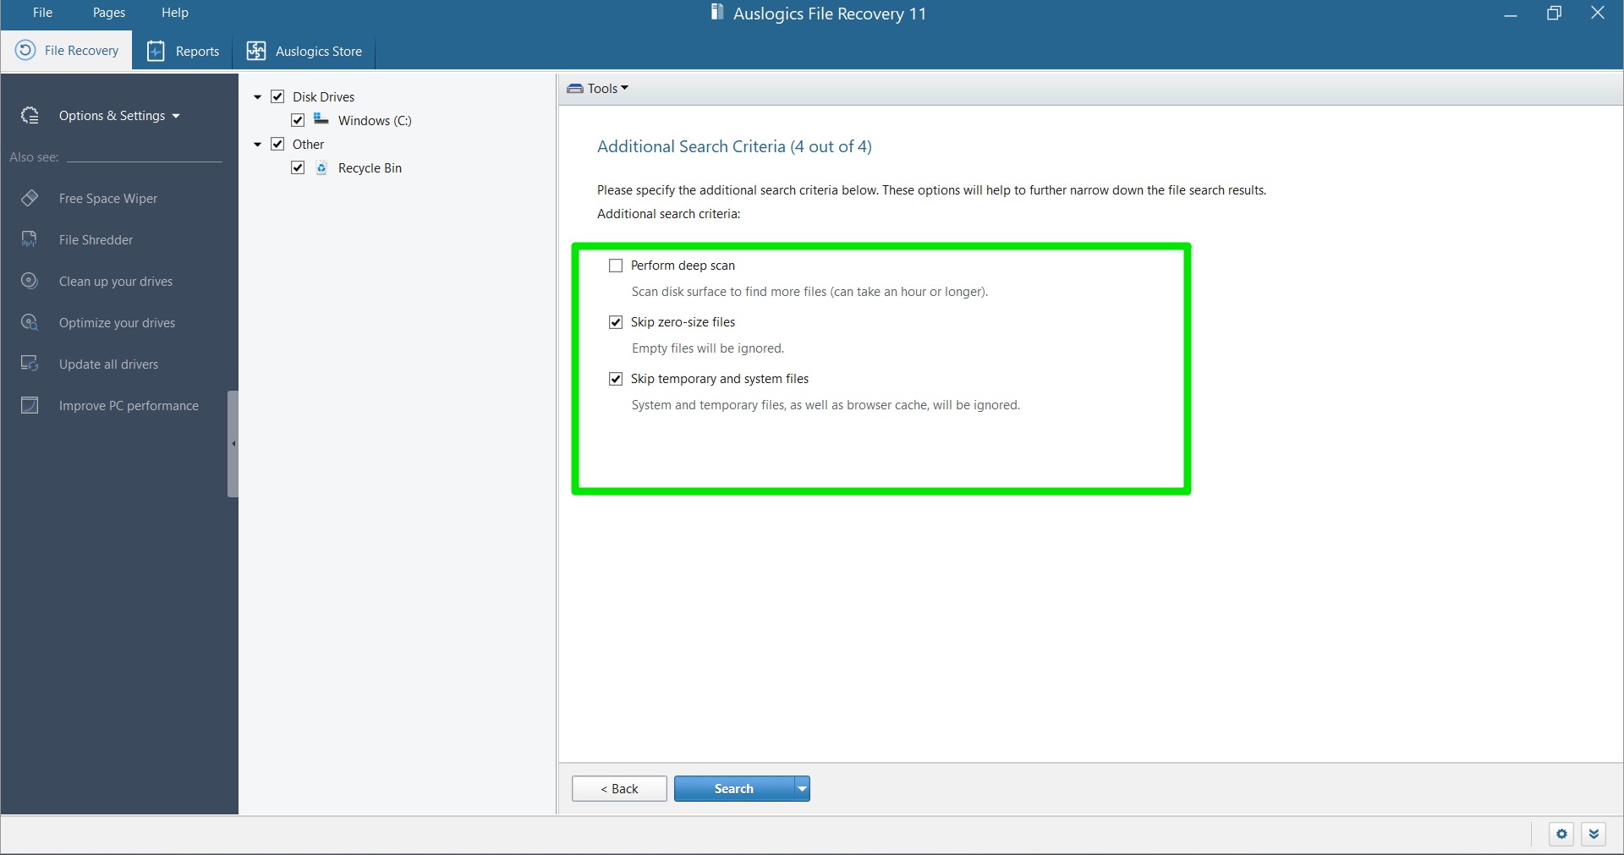Click the Windows (C:) drive icon
1624x855 pixels.
tap(321, 119)
